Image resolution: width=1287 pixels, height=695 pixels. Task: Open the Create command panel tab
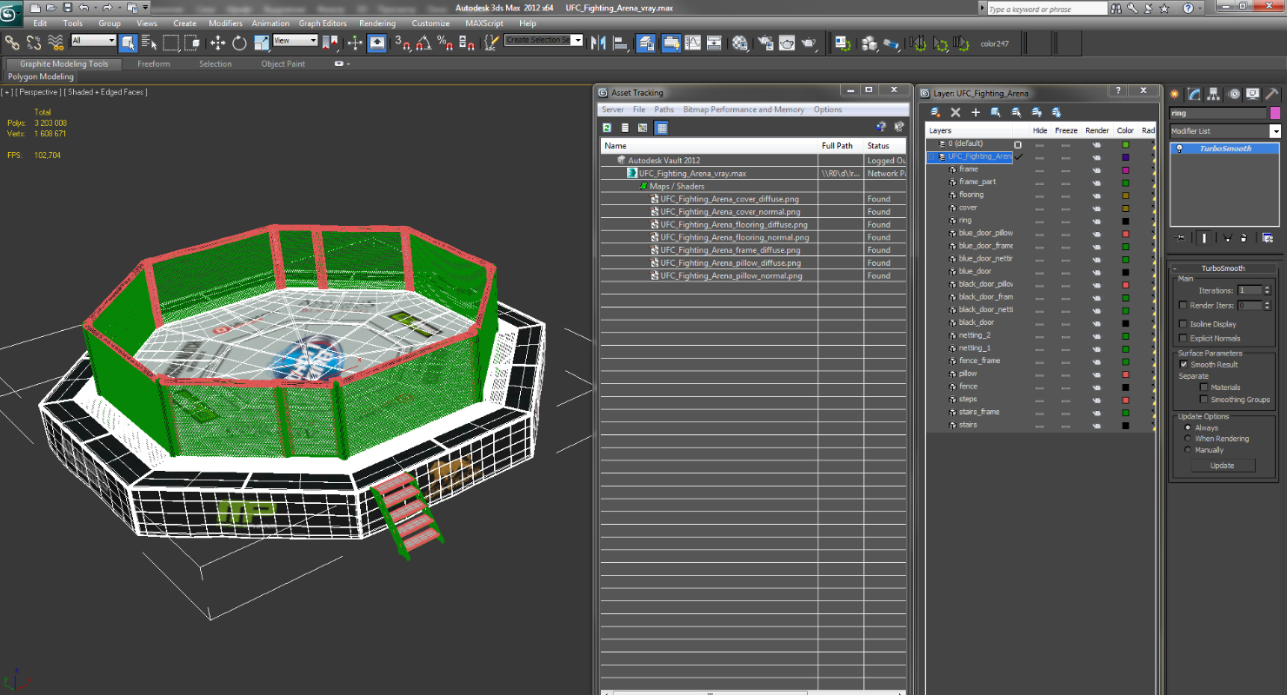(x=1175, y=94)
